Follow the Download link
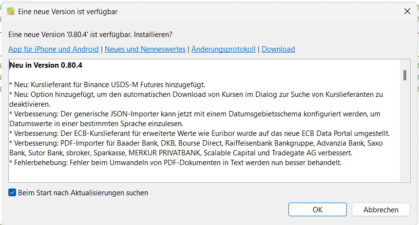 pos(278,49)
